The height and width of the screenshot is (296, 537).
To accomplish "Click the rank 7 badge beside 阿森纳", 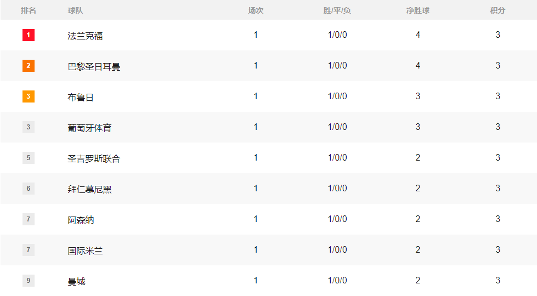I will [29, 219].
